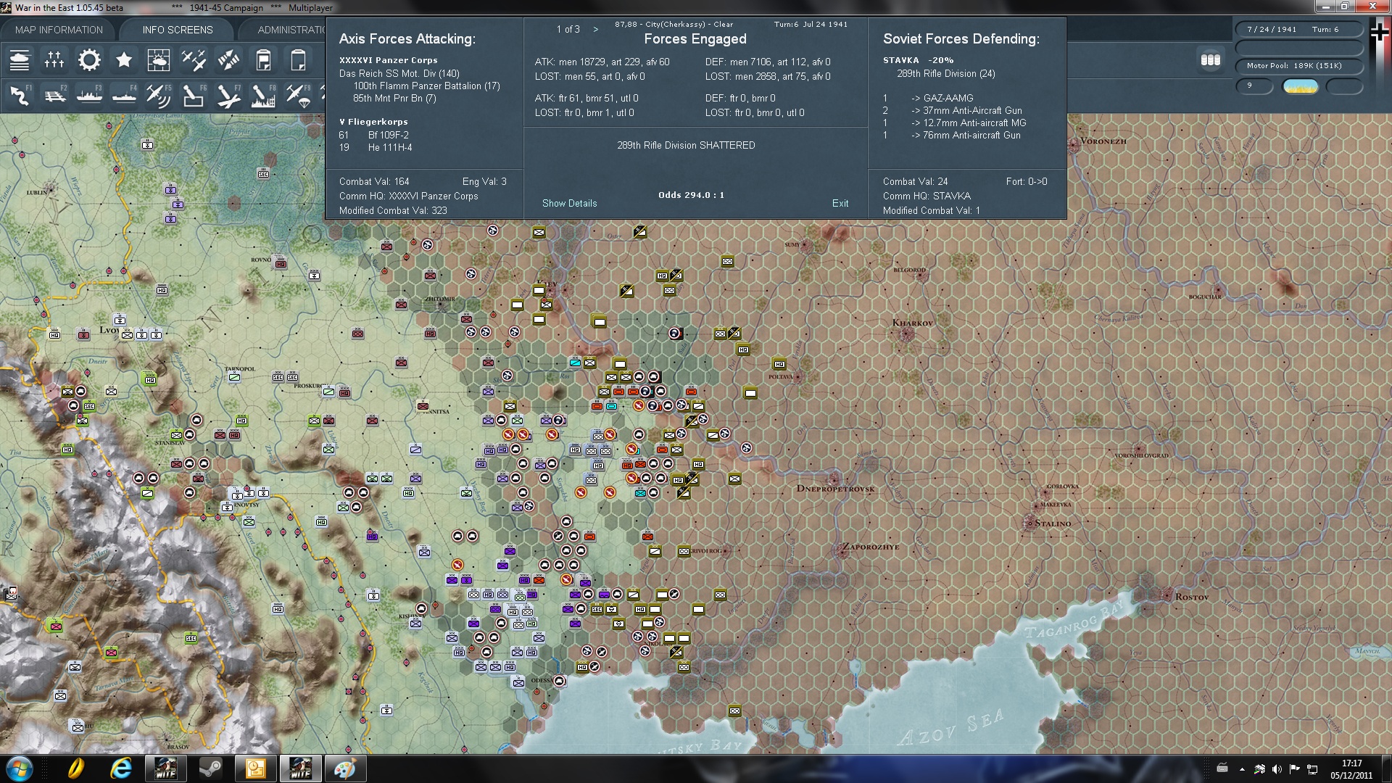Click the He 111H-4 aircraft line
This screenshot has height=783, width=1392.
coord(376,147)
